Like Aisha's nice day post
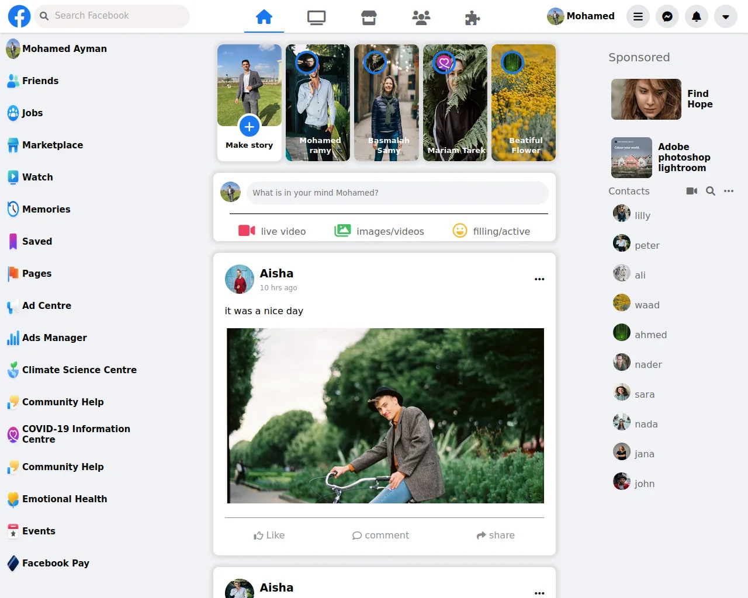Image resolution: width=748 pixels, height=598 pixels. [269, 536]
